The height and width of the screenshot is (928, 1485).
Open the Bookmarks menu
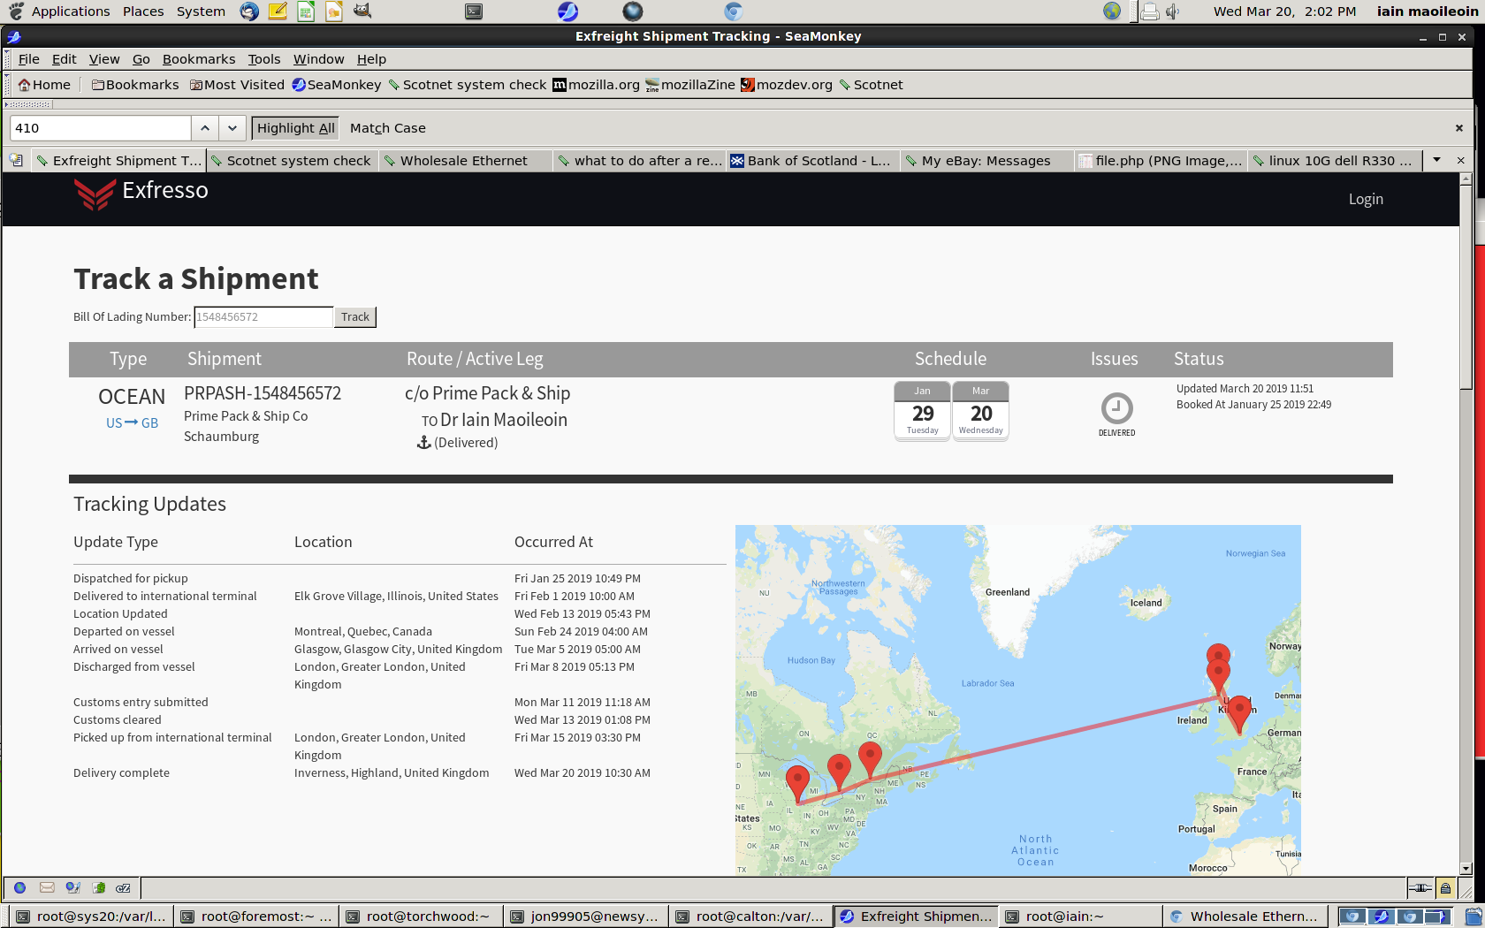pyautogui.click(x=199, y=59)
